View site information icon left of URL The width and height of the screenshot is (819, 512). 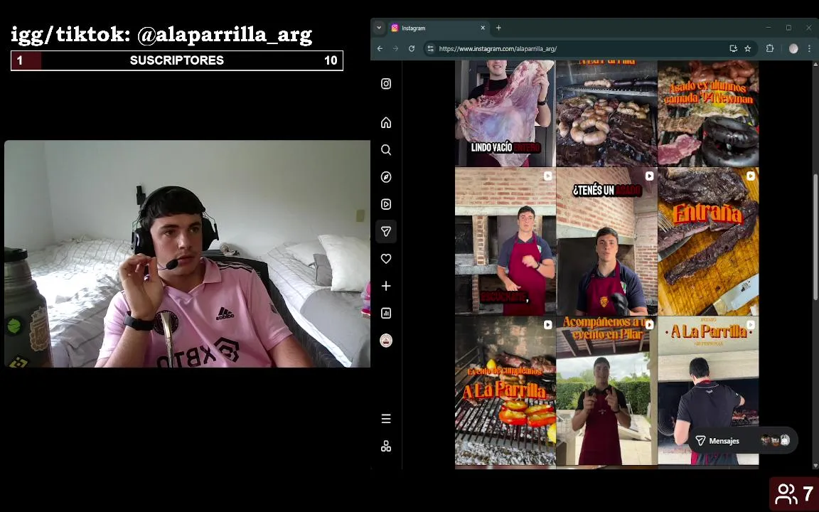click(x=430, y=48)
